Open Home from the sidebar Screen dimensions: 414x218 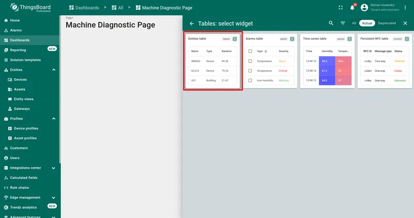29,20
